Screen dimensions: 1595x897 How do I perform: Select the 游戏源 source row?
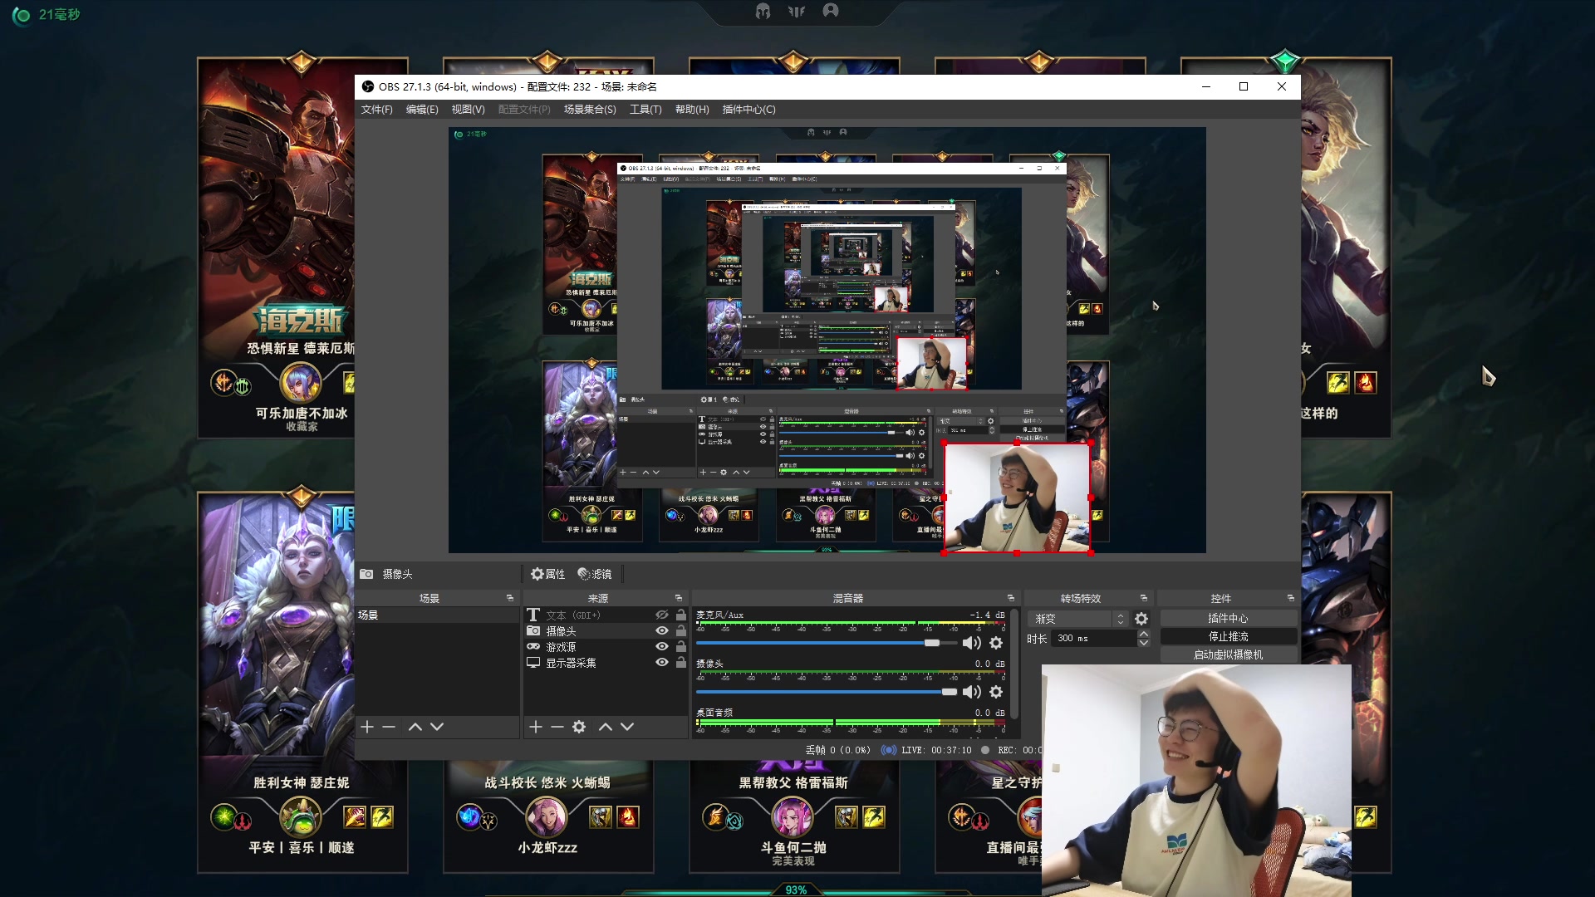coord(606,647)
